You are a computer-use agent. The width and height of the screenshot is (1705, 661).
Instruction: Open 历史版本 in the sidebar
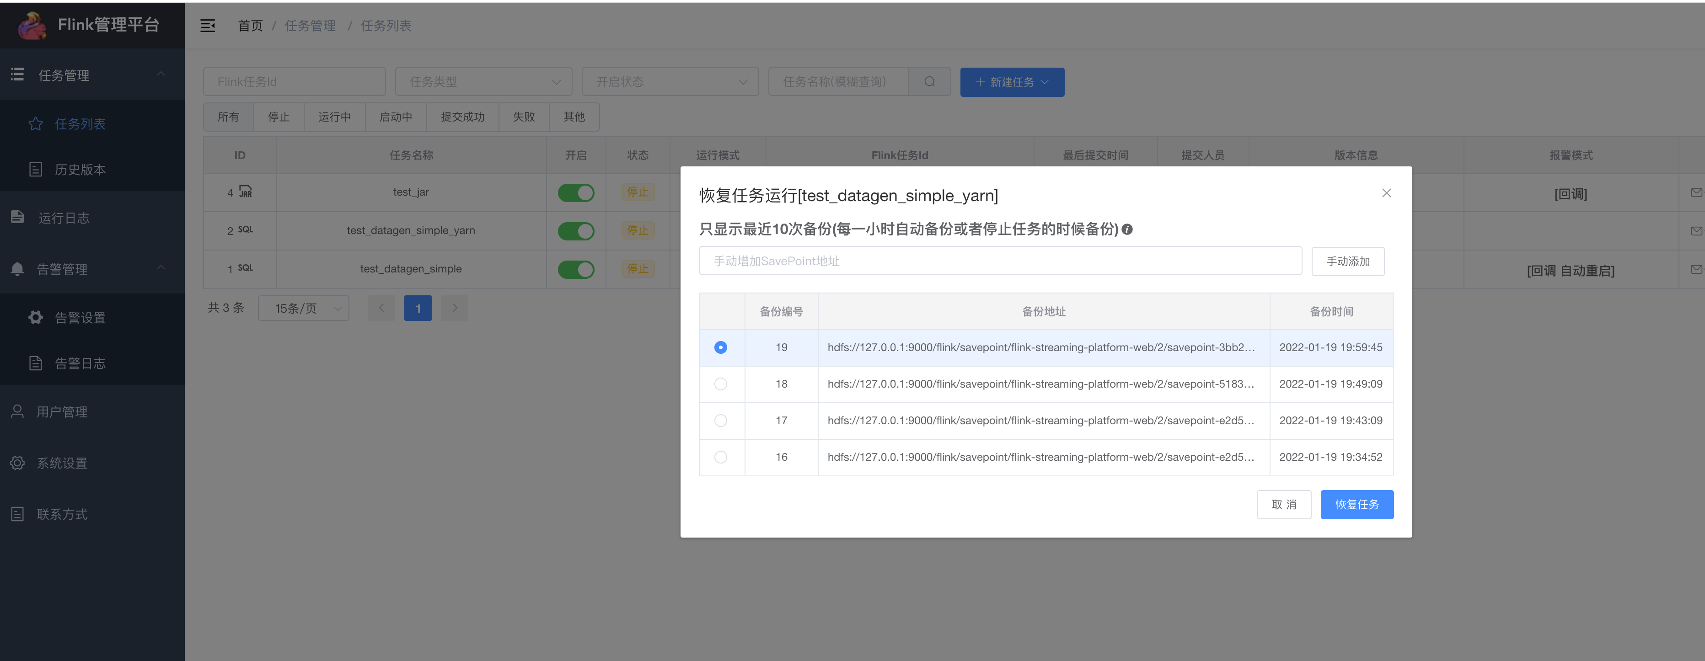click(x=92, y=170)
